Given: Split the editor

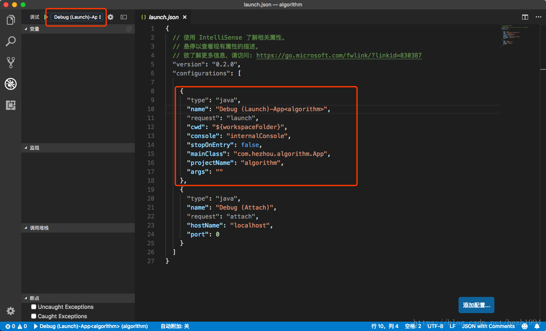Looking at the screenshot, I should coord(525,17).
